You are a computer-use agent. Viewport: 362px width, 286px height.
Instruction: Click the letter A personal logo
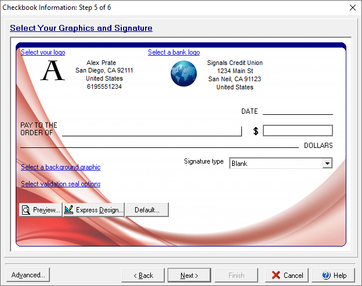(x=53, y=70)
